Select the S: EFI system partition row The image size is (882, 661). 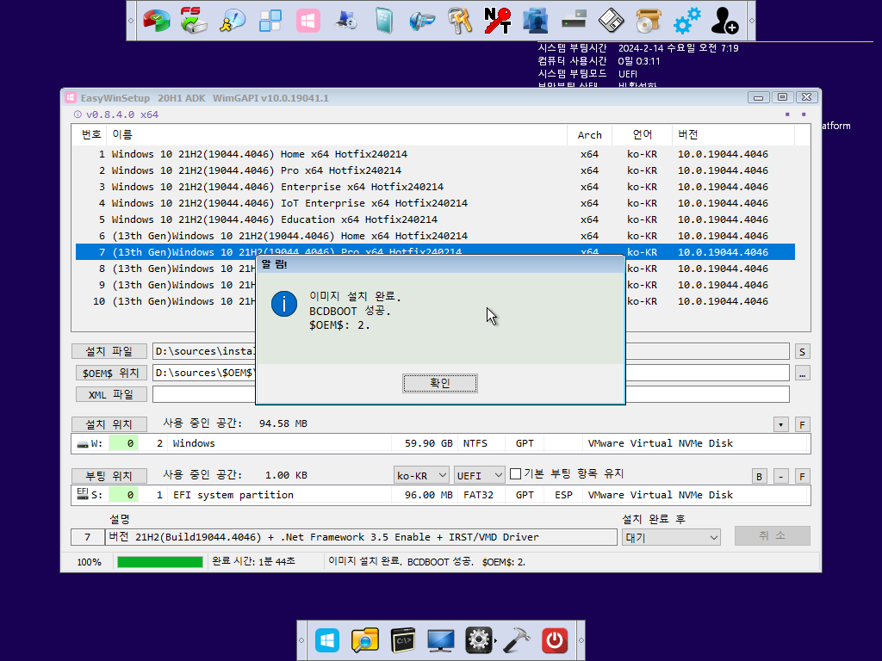tap(441, 495)
